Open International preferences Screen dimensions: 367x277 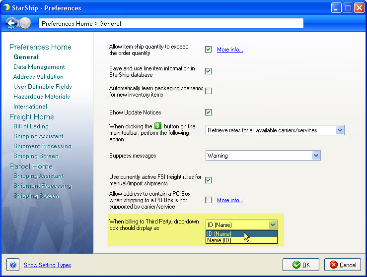point(30,107)
